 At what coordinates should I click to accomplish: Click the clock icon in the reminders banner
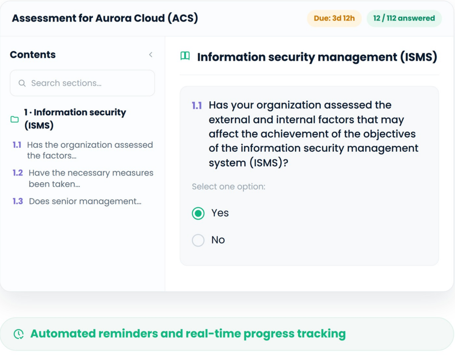coord(19,334)
